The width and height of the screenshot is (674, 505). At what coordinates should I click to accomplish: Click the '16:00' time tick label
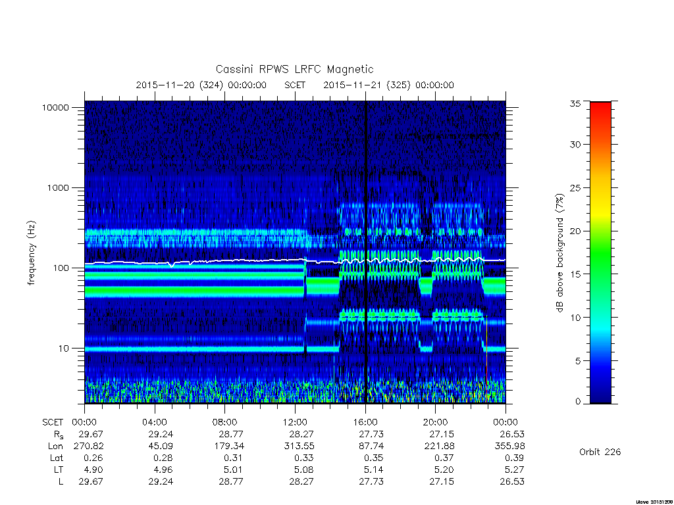(365, 422)
